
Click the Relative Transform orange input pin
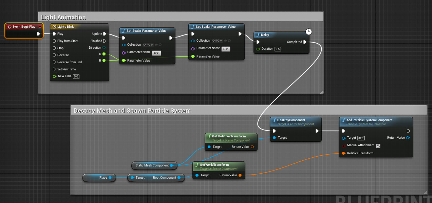coord(344,153)
